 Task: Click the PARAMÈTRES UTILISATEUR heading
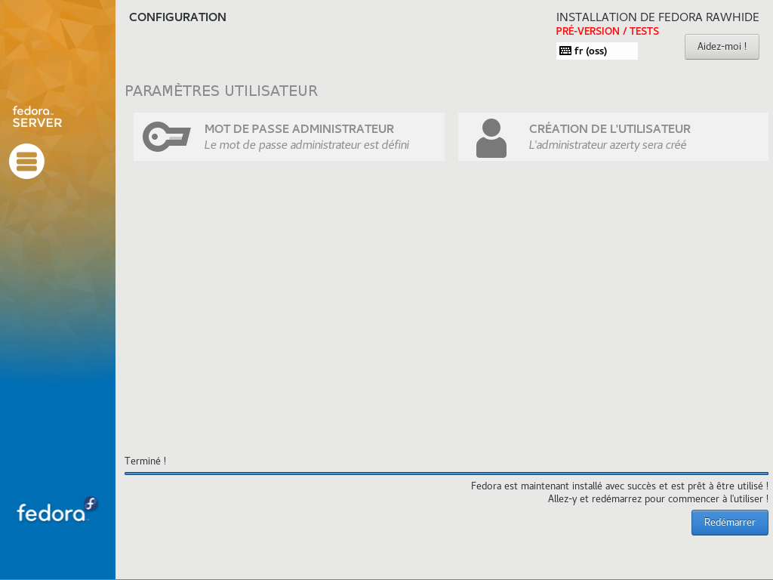(221, 91)
